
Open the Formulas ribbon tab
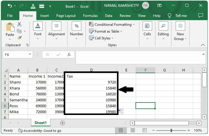pyautogui.click(x=90, y=16)
